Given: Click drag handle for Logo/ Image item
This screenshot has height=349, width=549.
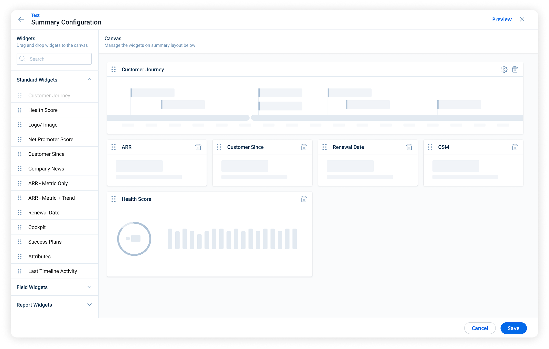Looking at the screenshot, I should [19, 125].
